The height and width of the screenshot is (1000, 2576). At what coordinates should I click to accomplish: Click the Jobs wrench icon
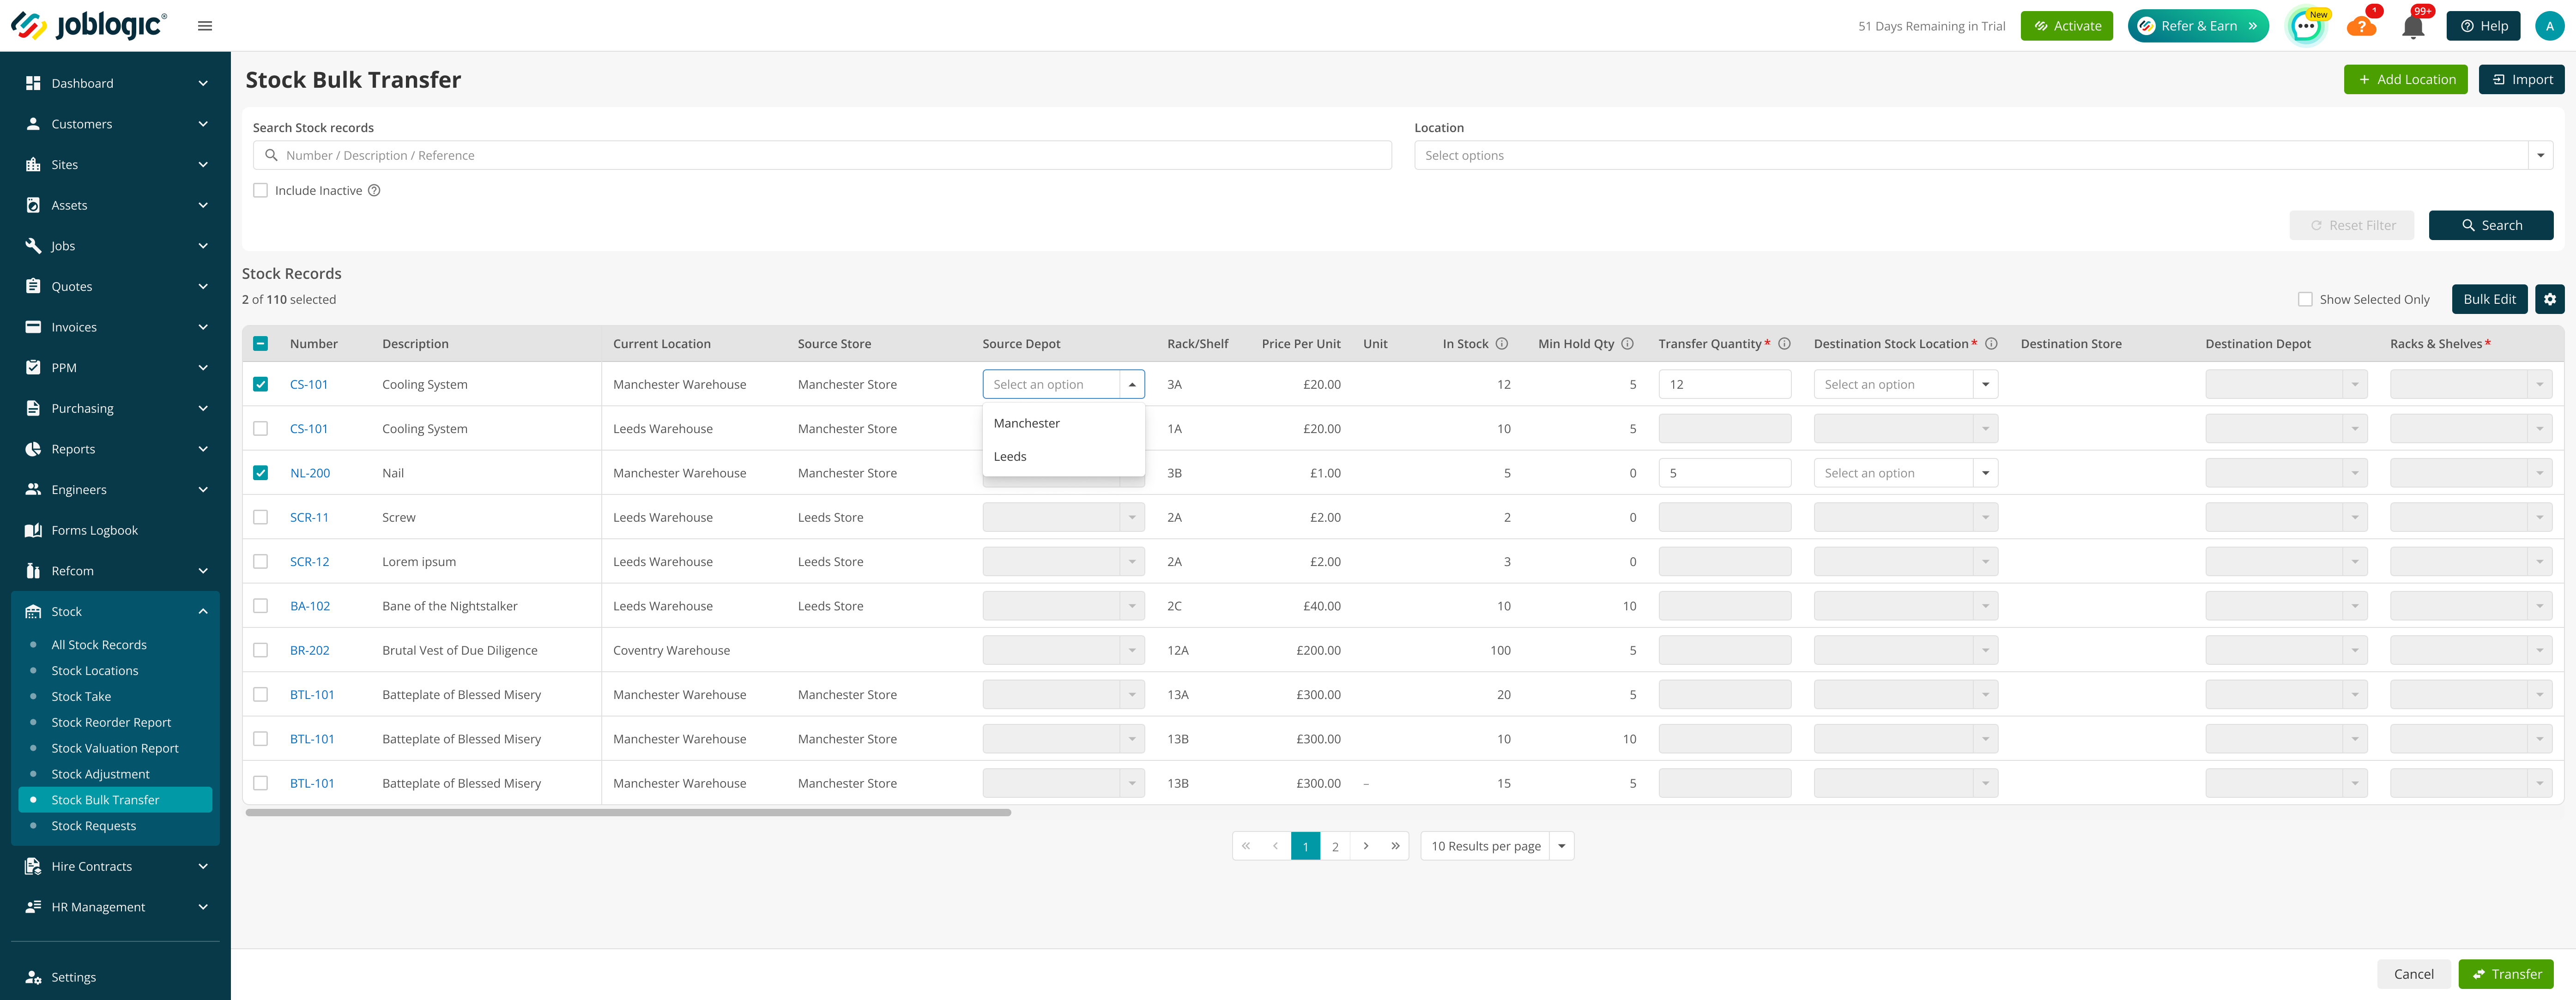(x=33, y=246)
